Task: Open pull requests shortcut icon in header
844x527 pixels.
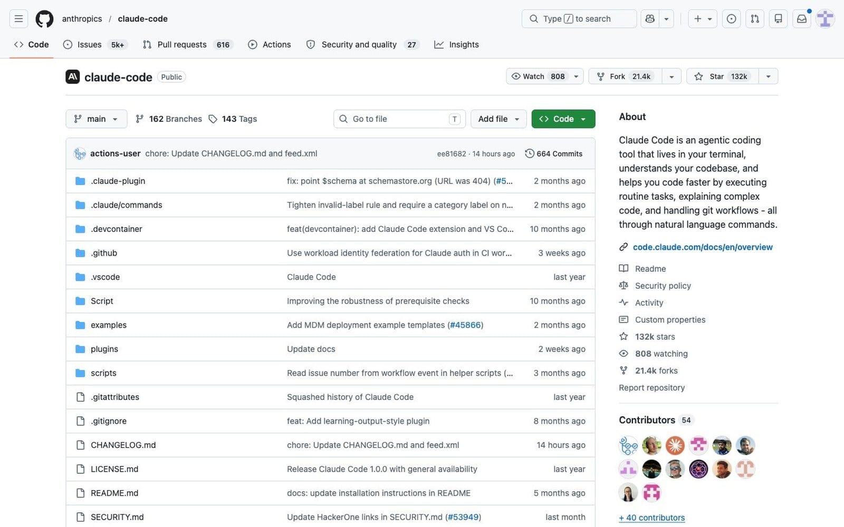Action: [755, 19]
